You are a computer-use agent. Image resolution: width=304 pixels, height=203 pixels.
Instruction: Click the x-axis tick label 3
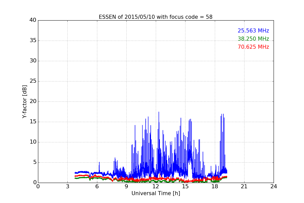tap(67, 187)
